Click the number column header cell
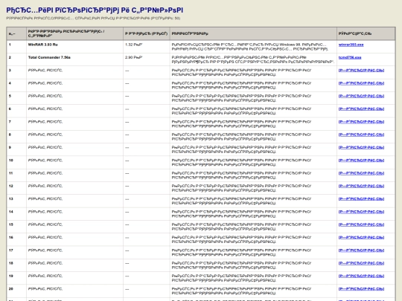Viewport: 402px width, 301px height. pyautogui.click(x=16, y=33)
